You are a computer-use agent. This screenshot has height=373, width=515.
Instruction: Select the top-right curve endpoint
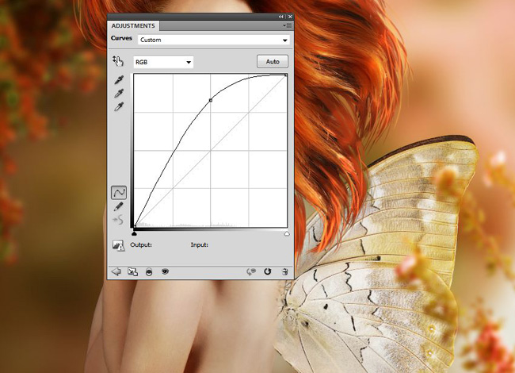286,75
